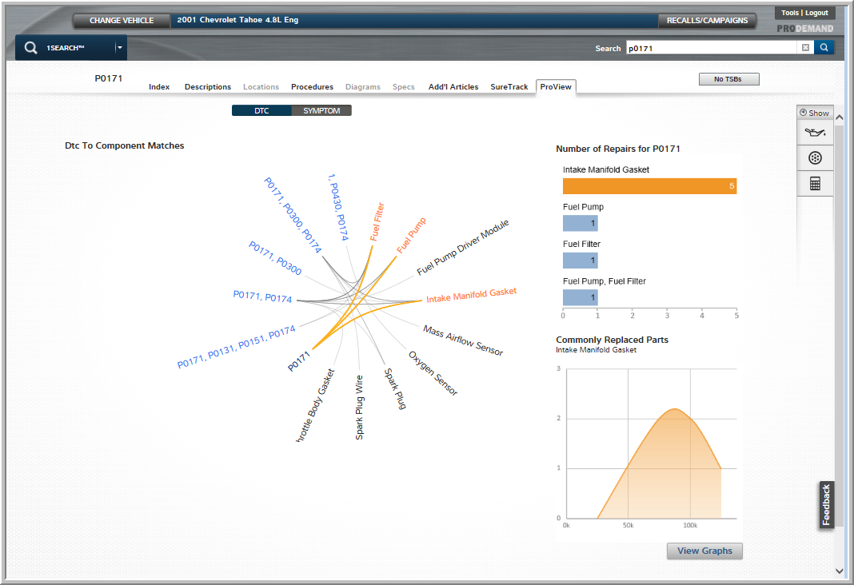Select the Locations tab
The height and width of the screenshot is (585, 854).
[x=261, y=86]
